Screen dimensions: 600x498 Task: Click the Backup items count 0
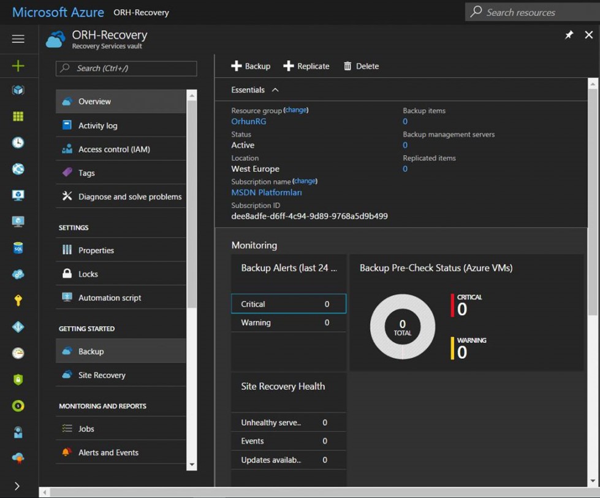pos(405,121)
